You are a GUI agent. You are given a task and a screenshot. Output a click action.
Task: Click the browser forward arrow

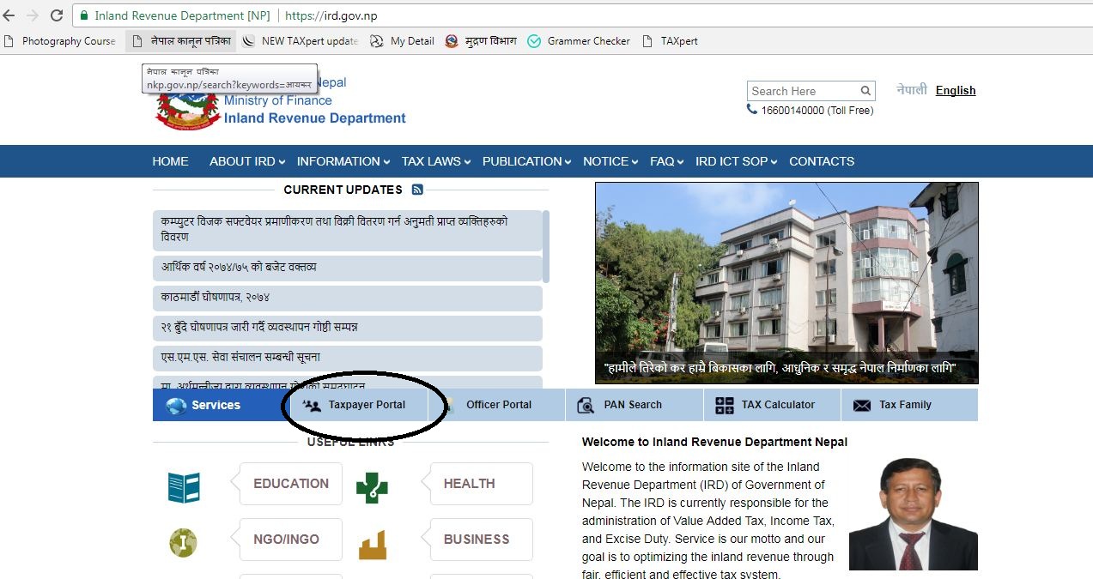(33, 15)
